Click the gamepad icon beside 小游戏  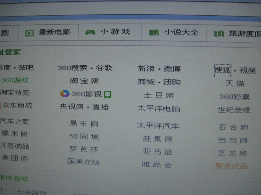pyautogui.click(x=90, y=32)
